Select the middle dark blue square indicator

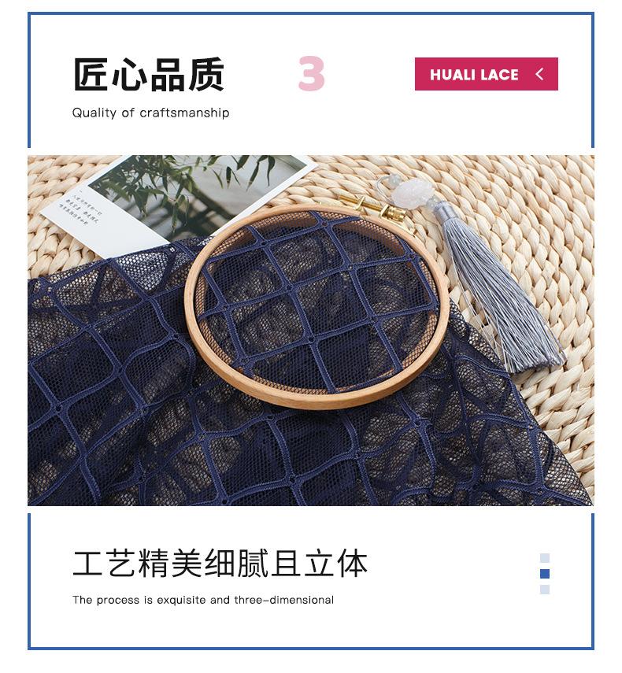[544, 573]
